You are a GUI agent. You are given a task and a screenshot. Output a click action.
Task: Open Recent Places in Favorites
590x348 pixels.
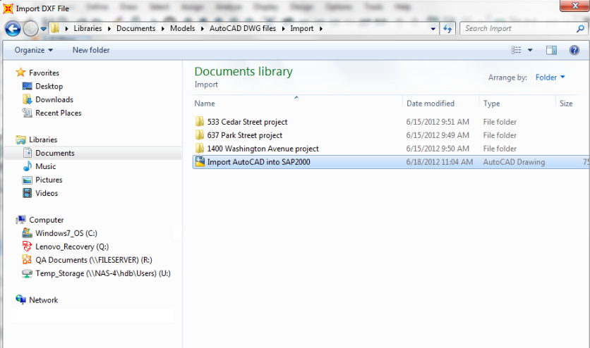point(59,113)
